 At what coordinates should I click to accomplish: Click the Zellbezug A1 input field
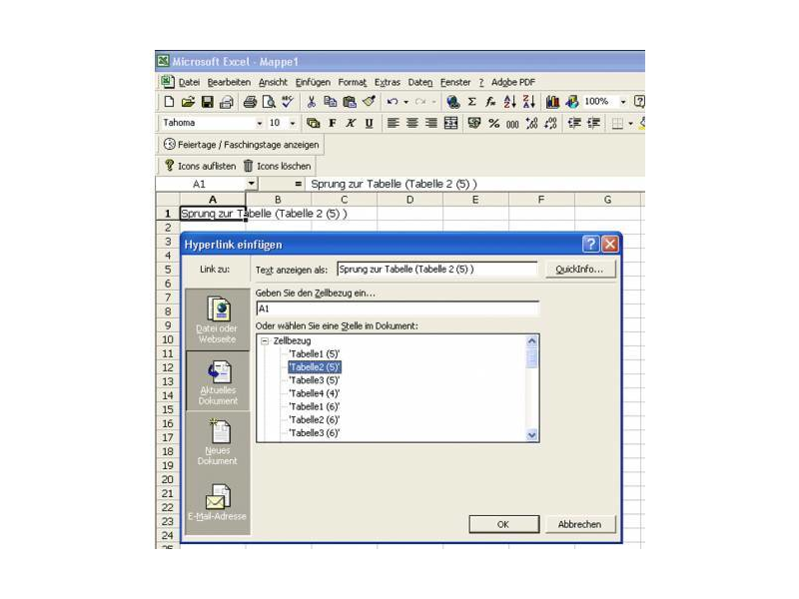[398, 308]
